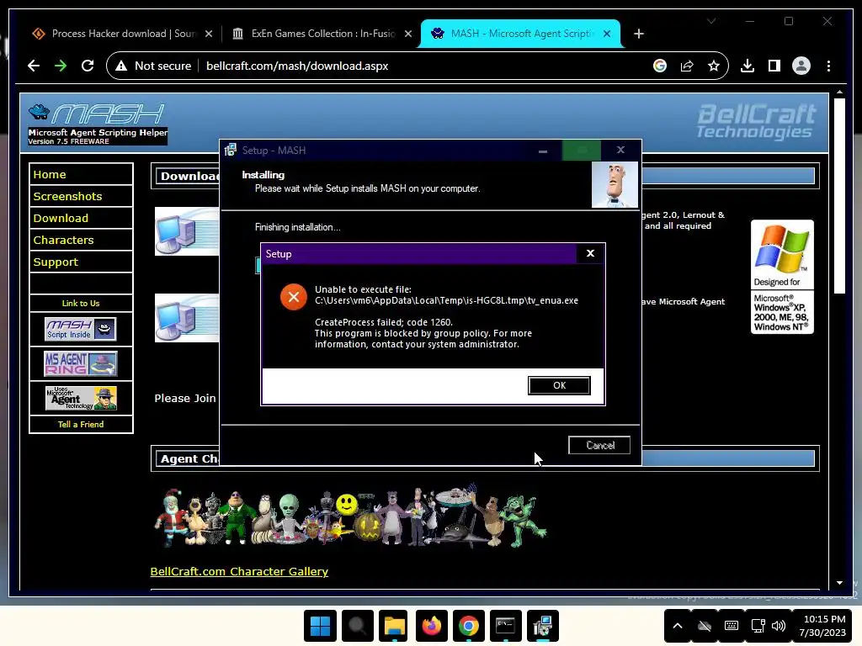Close the Setup error dialog with X
Viewport: 862px width, 646px height.
point(590,253)
